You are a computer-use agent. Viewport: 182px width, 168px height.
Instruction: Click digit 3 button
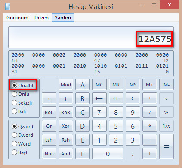click(x=133, y=140)
